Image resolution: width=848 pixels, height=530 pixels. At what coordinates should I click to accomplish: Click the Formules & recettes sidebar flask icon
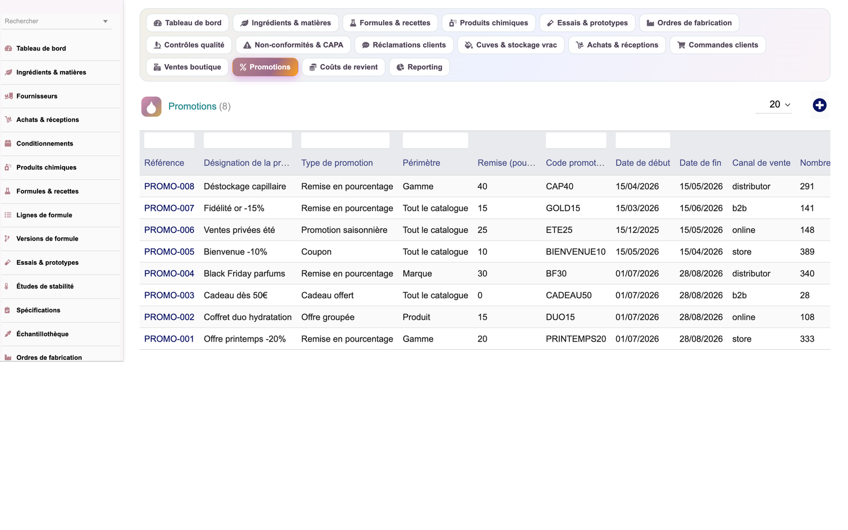pos(8,191)
